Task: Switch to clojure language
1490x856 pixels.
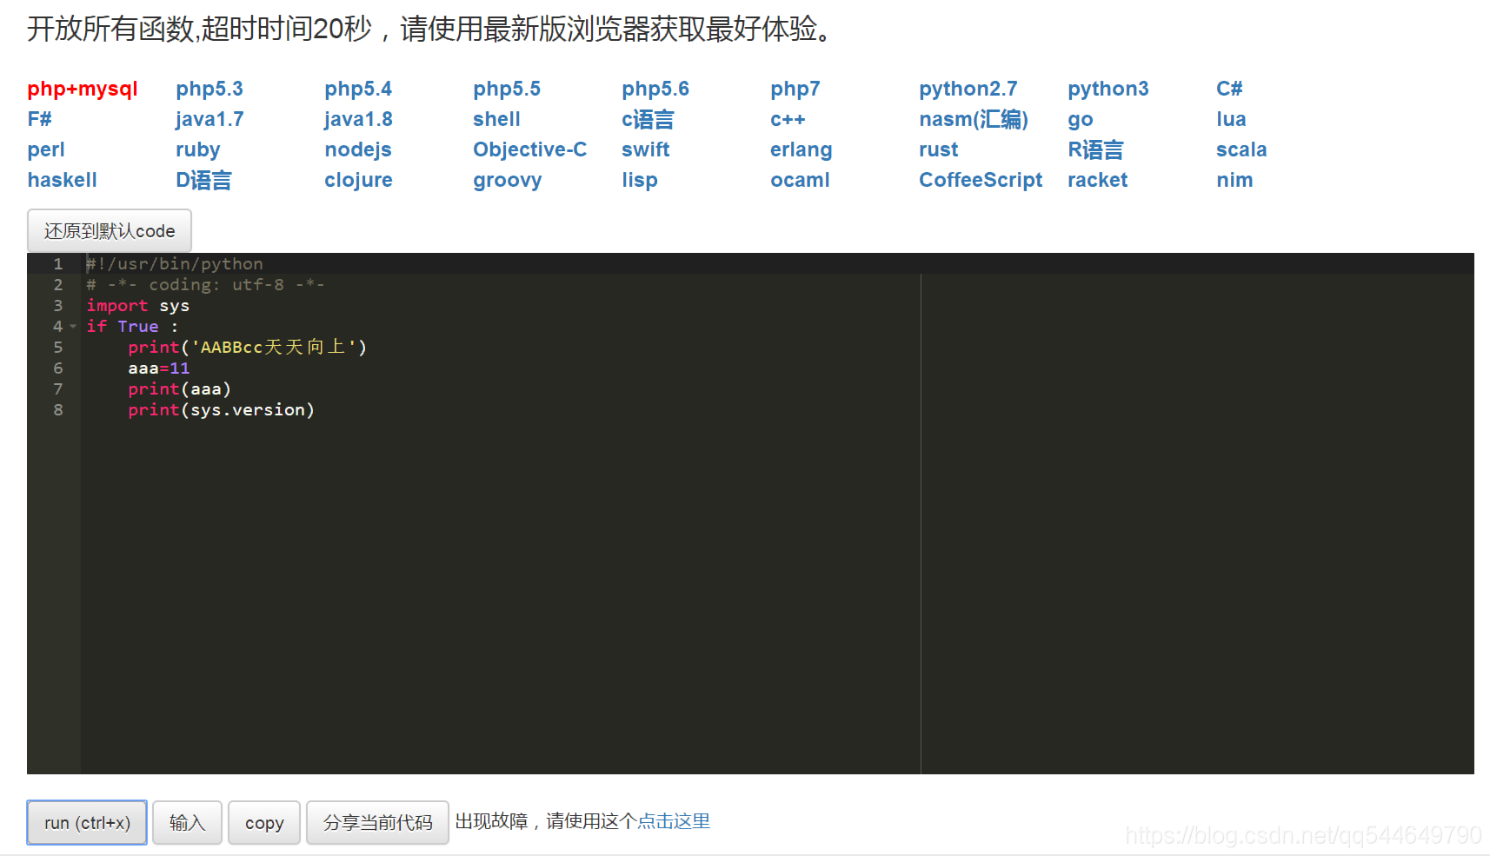Action: tap(358, 180)
